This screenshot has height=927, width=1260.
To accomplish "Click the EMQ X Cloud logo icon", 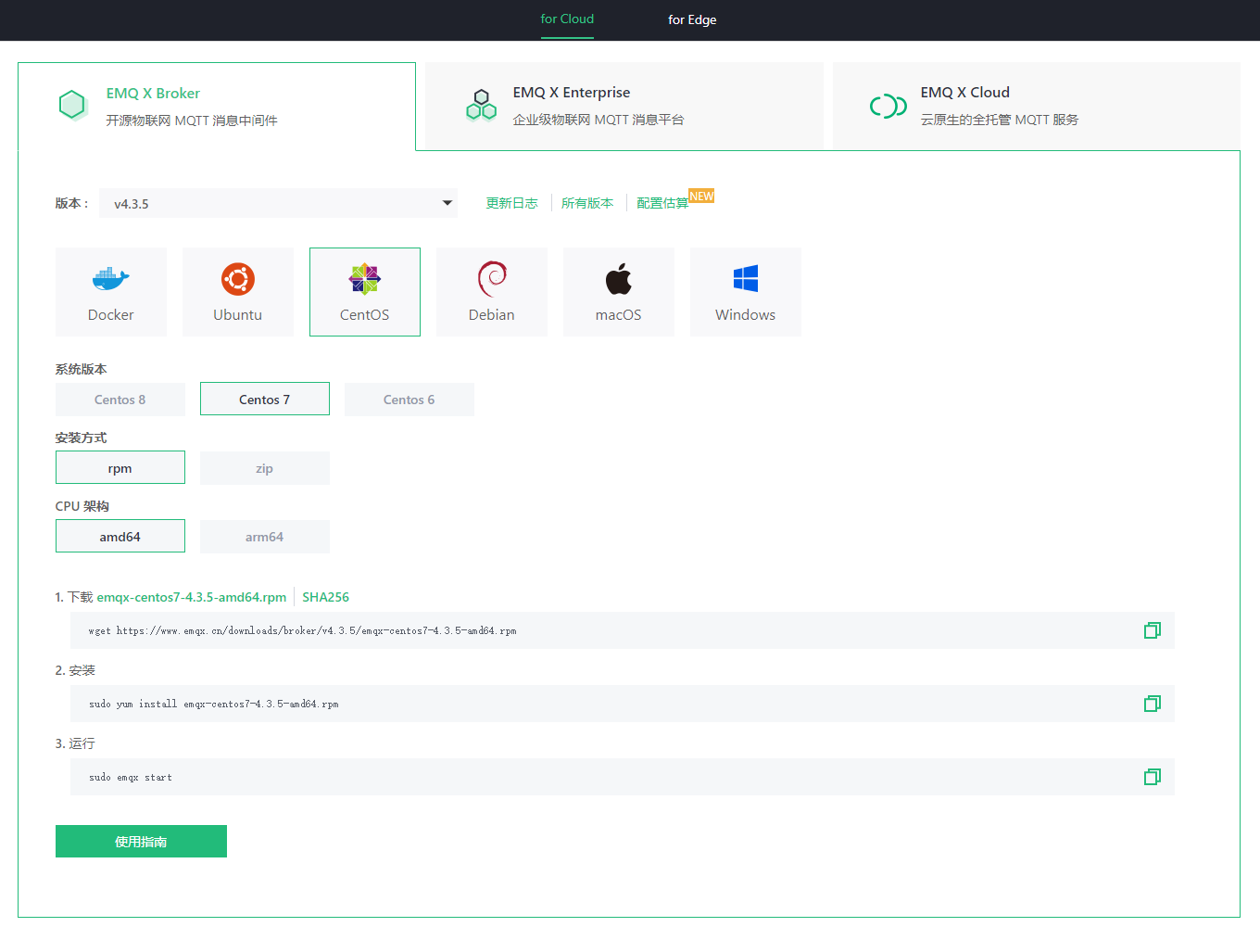I will point(888,106).
